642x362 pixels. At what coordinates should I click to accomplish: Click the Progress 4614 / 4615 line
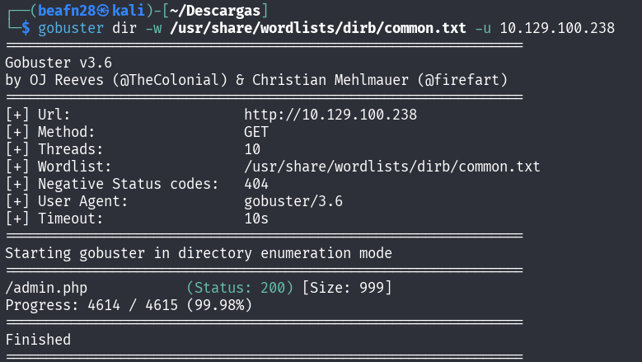click(x=129, y=305)
